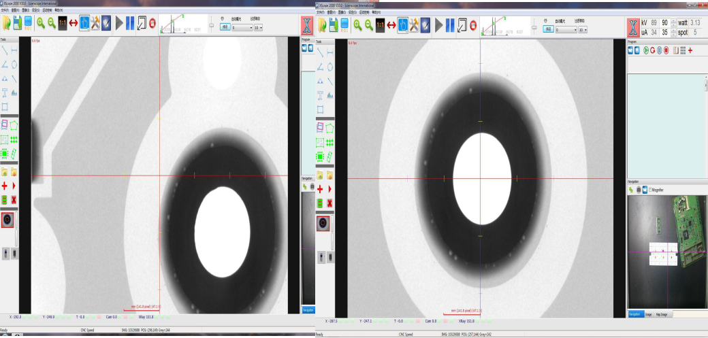
Task: Click blue pause icon in Program panel
Action: coord(659,50)
